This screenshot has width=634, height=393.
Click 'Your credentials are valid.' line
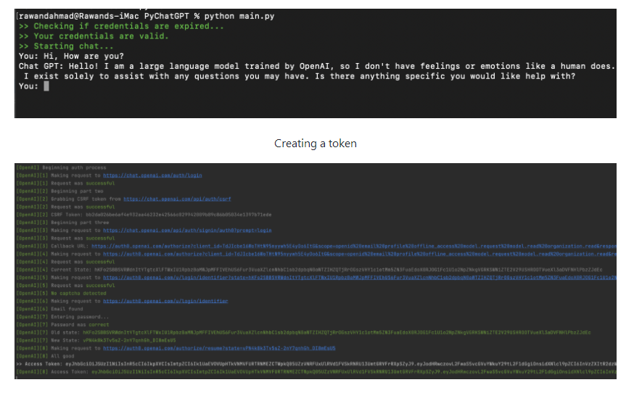(94, 36)
